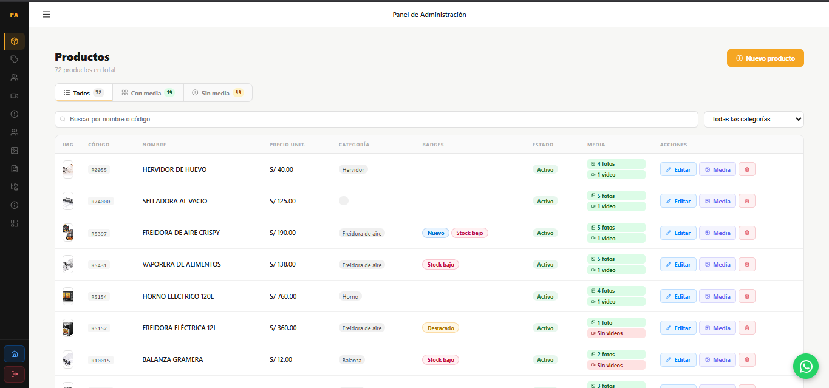Viewport: 829px width, 388px height.
Task: Open the tree structure icon in sidebar
Action: coord(15,187)
